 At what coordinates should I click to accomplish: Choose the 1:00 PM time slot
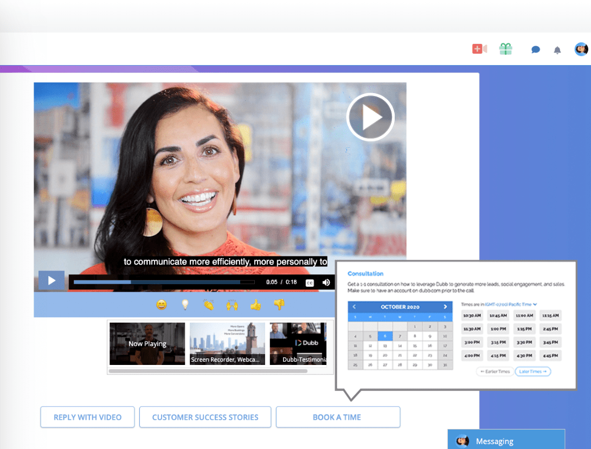[498, 329]
